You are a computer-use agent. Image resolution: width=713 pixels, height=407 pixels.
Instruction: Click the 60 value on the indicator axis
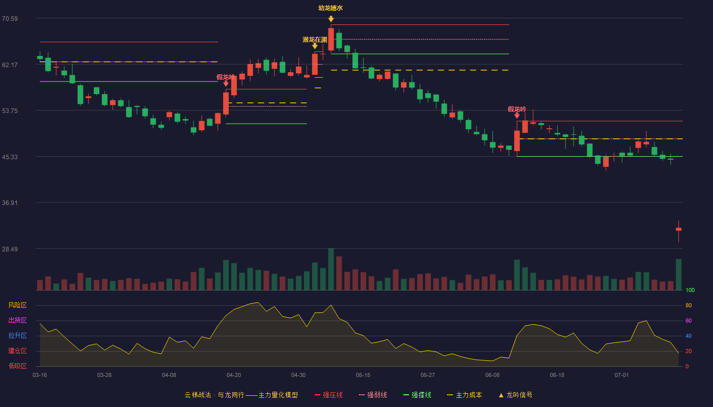coord(689,321)
